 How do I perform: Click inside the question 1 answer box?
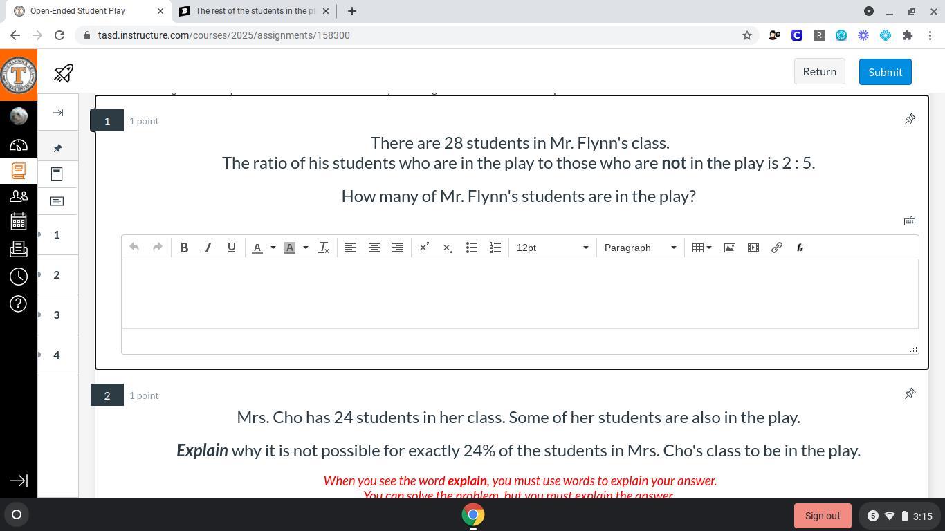coord(520,294)
